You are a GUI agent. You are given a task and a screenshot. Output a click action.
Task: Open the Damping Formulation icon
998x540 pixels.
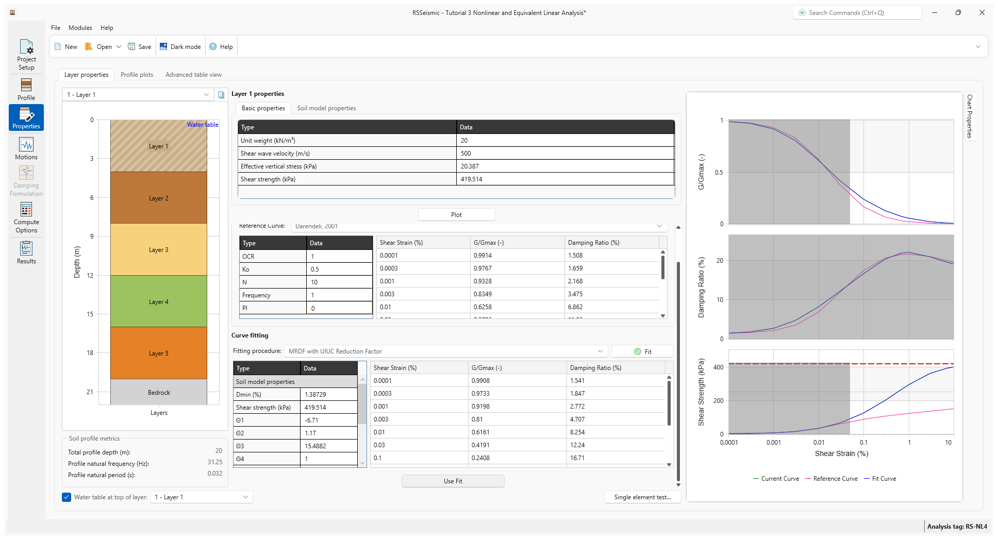[x=26, y=181]
